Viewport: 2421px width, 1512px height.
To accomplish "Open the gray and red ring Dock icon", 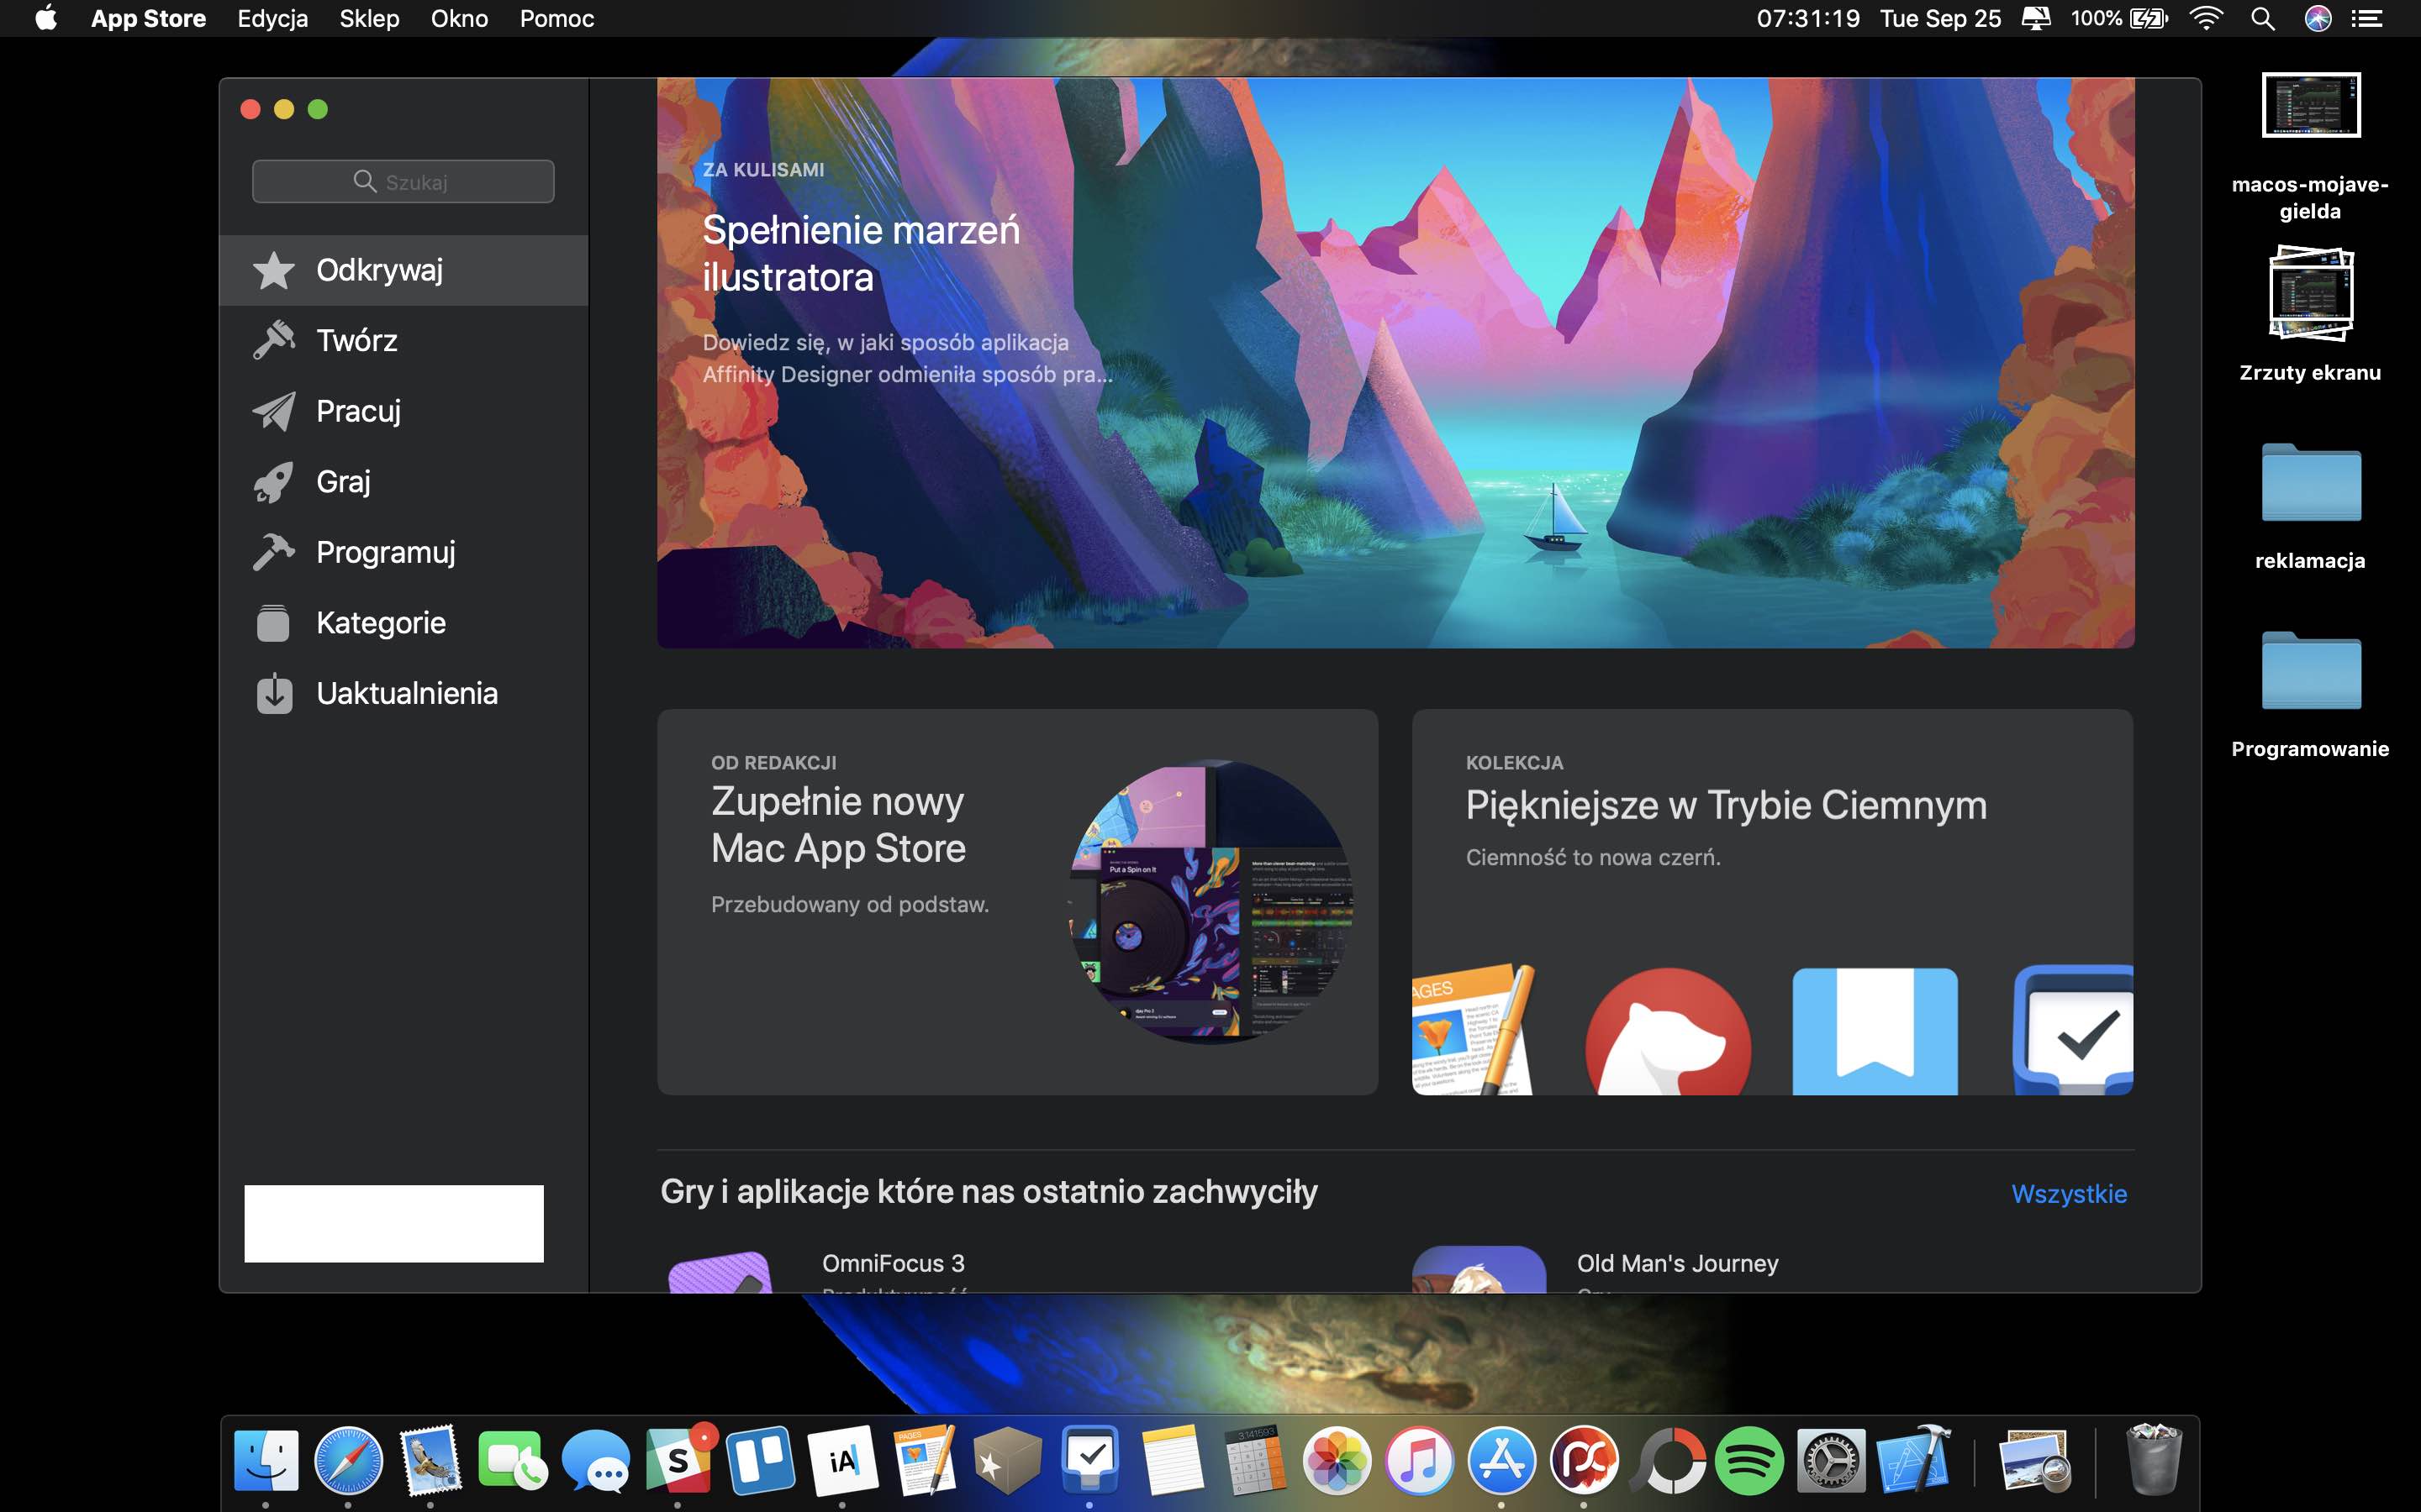I will point(1668,1461).
